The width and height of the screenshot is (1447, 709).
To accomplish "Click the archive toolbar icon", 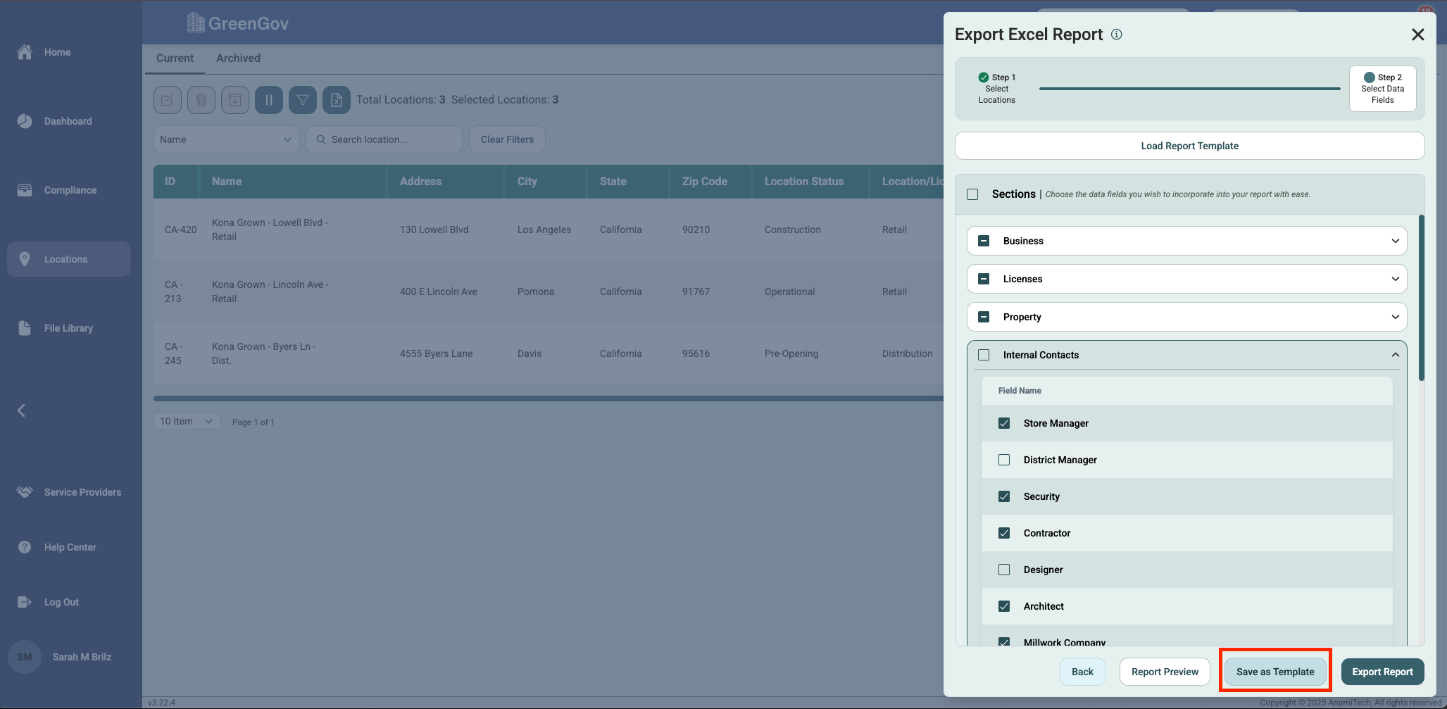I will [x=235, y=100].
